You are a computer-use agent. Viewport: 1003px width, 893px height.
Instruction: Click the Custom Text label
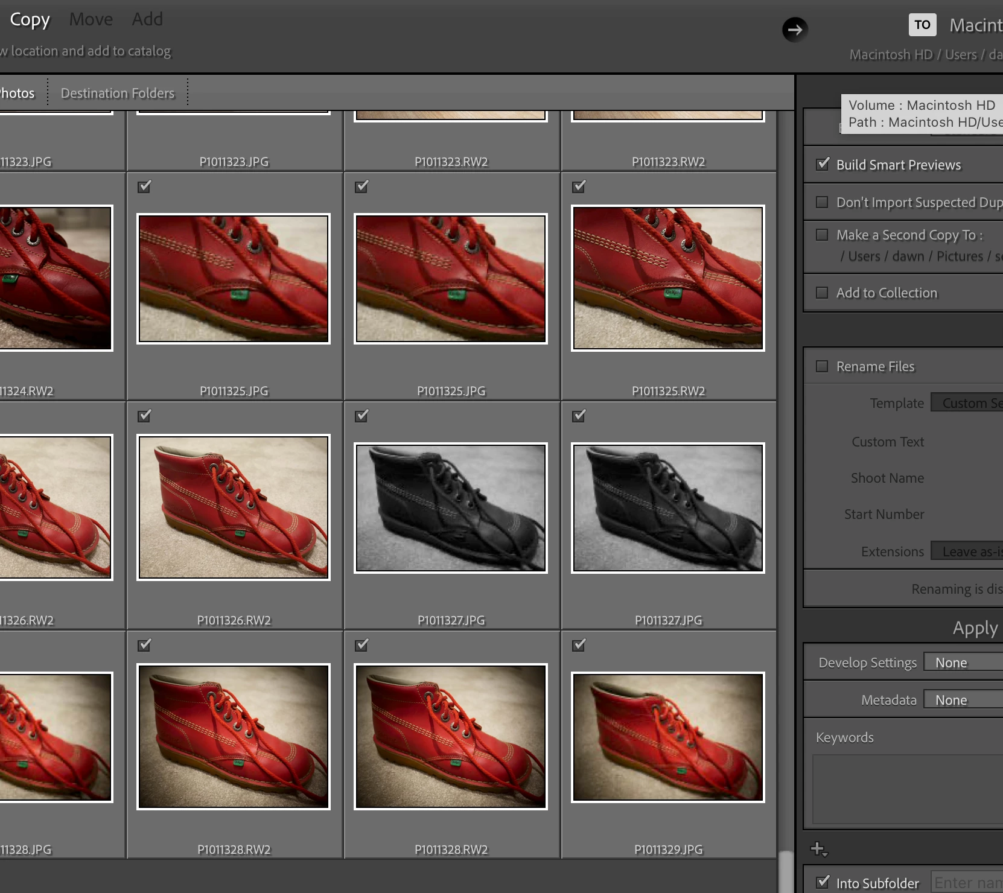(x=888, y=442)
